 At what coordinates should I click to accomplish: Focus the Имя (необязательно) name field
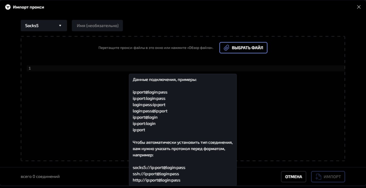tap(97, 26)
